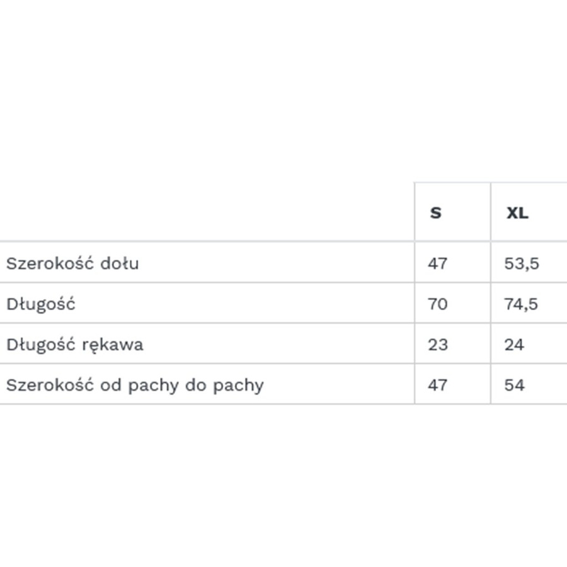The width and height of the screenshot is (567, 567).
Task: Click S value 47 in pachy row
Action: (437, 385)
